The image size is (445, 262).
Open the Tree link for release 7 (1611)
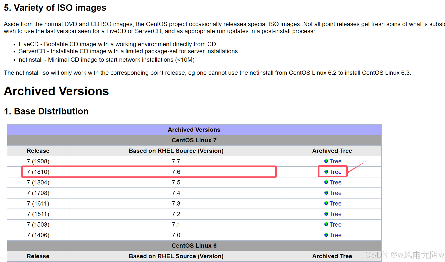pyautogui.click(x=335, y=204)
